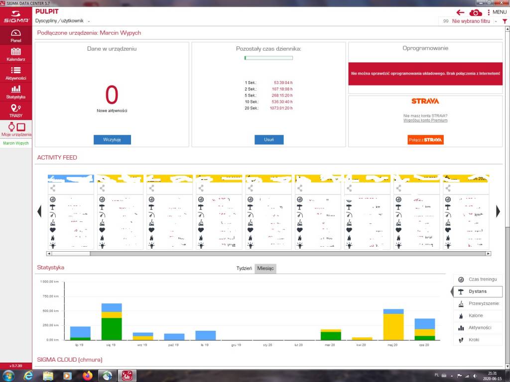Open TRASY routes in sidebar
Screen dimensions: 510x382
(x=15, y=111)
